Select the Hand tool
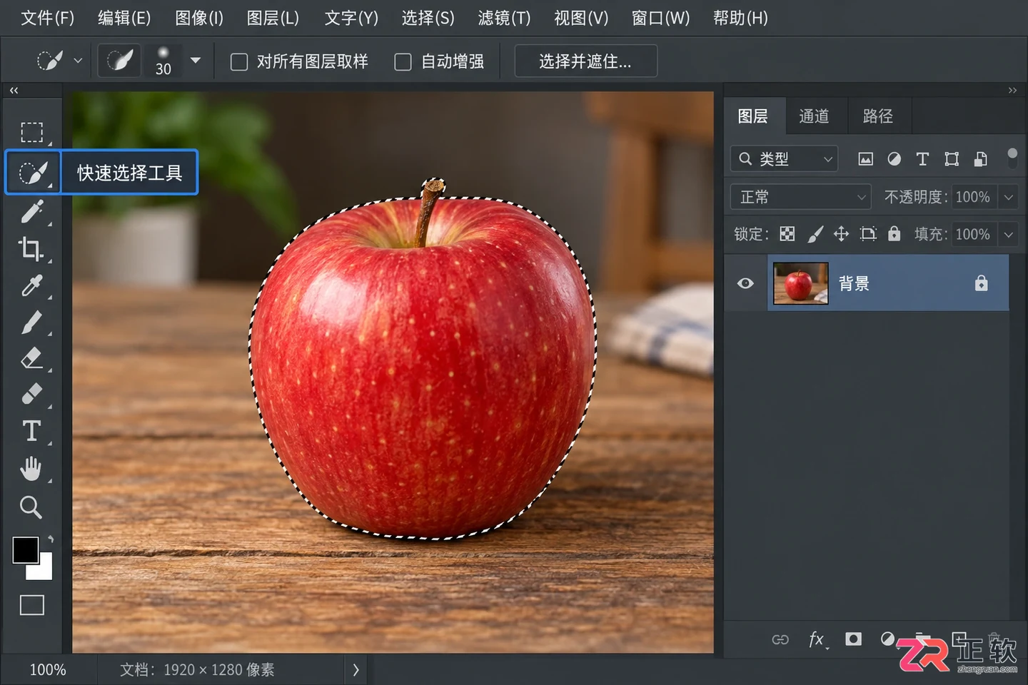Viewport: 1028px width, 685px height. 31,469
